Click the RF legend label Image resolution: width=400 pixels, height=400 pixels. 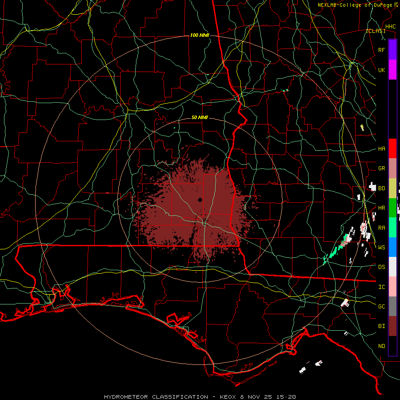coord(381,50)
